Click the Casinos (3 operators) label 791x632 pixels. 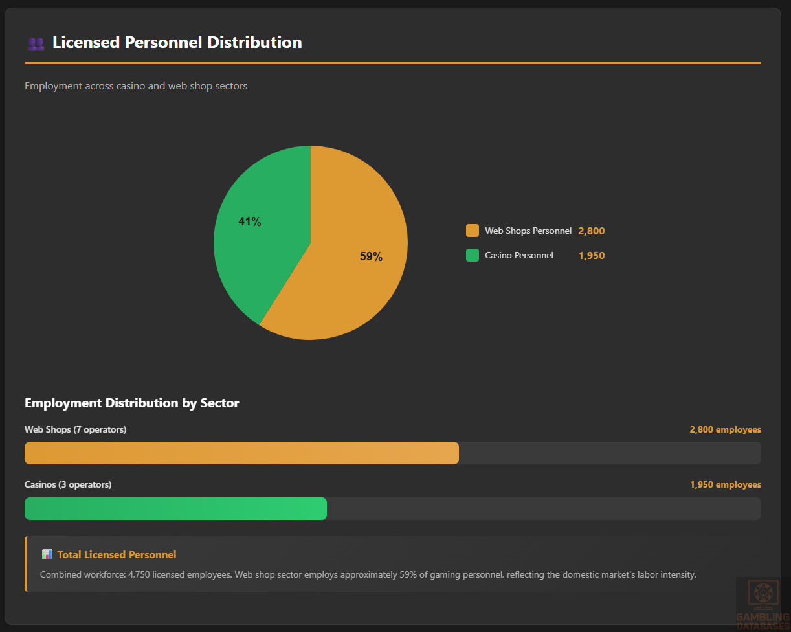point(68,484)
